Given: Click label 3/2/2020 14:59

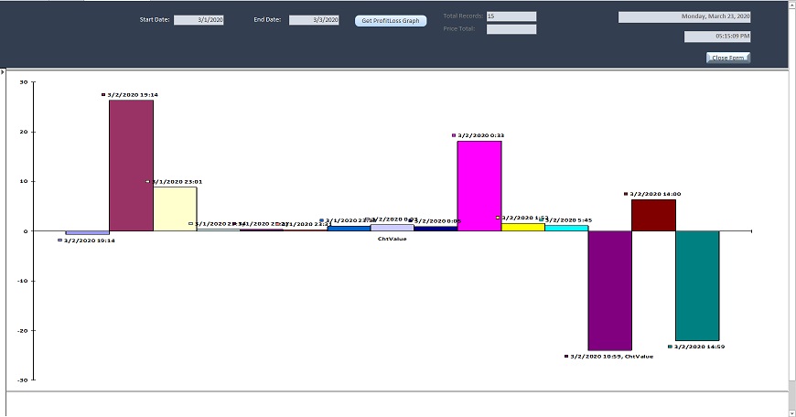Looking at the screenshot, I should [699, 347].
